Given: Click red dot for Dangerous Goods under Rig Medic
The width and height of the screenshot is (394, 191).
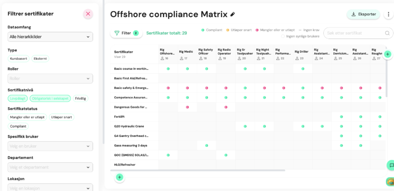Looking at the screenshot, I should [188, 107].
